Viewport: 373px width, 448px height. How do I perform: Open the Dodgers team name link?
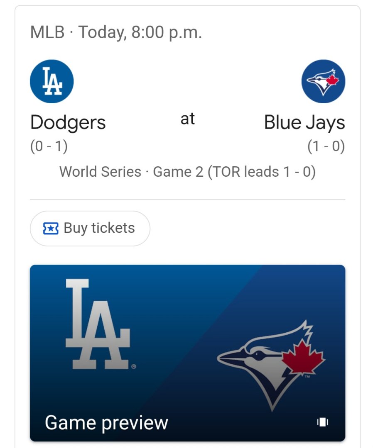[x=68, y=123]
